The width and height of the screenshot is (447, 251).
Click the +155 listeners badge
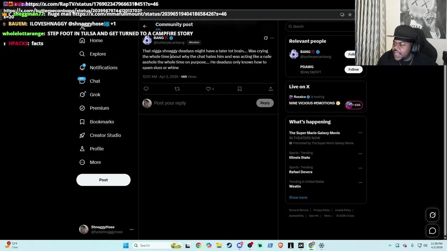(x=354, y=105)
